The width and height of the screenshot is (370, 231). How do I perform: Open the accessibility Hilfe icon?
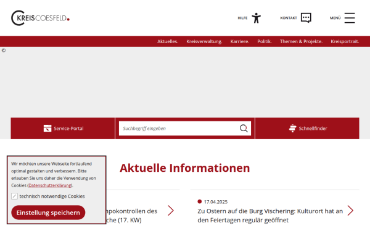tap(256, 18)
